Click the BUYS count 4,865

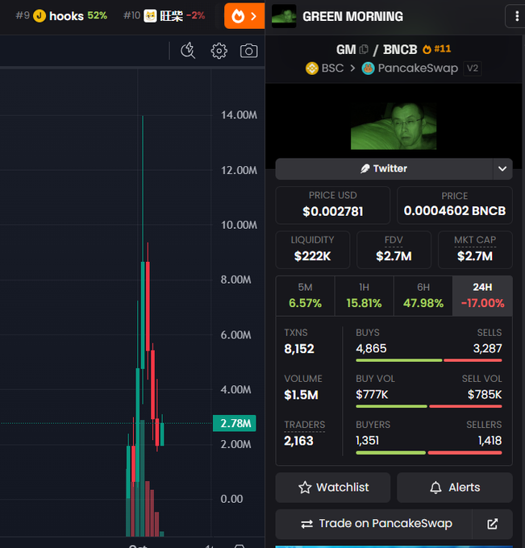[x=371, y=348]
